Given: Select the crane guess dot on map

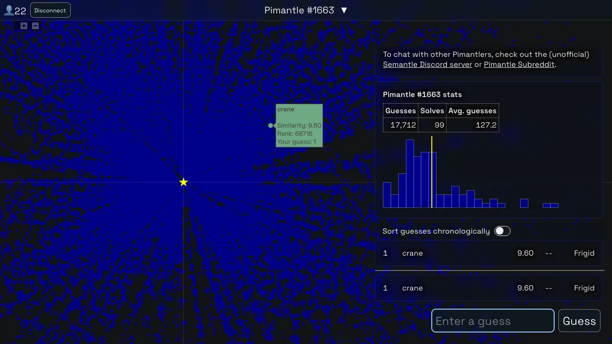Looking at the screenshot, I should click(271, 126).
